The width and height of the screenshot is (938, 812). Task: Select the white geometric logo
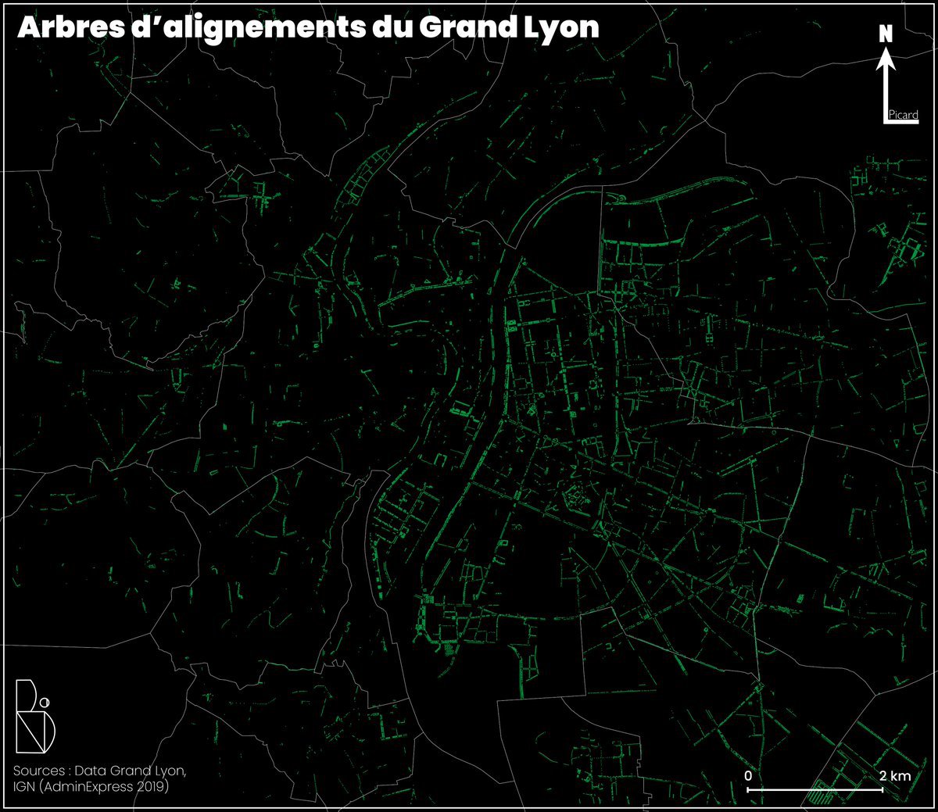click(31, 716)
